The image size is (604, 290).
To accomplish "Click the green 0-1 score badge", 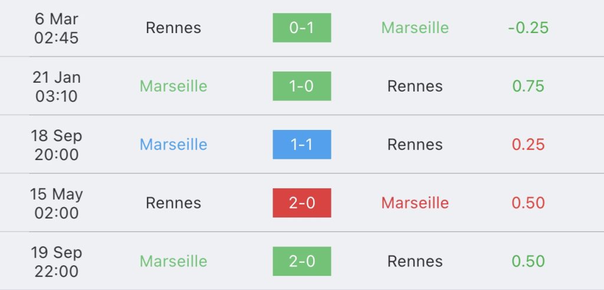I will 301,28.
